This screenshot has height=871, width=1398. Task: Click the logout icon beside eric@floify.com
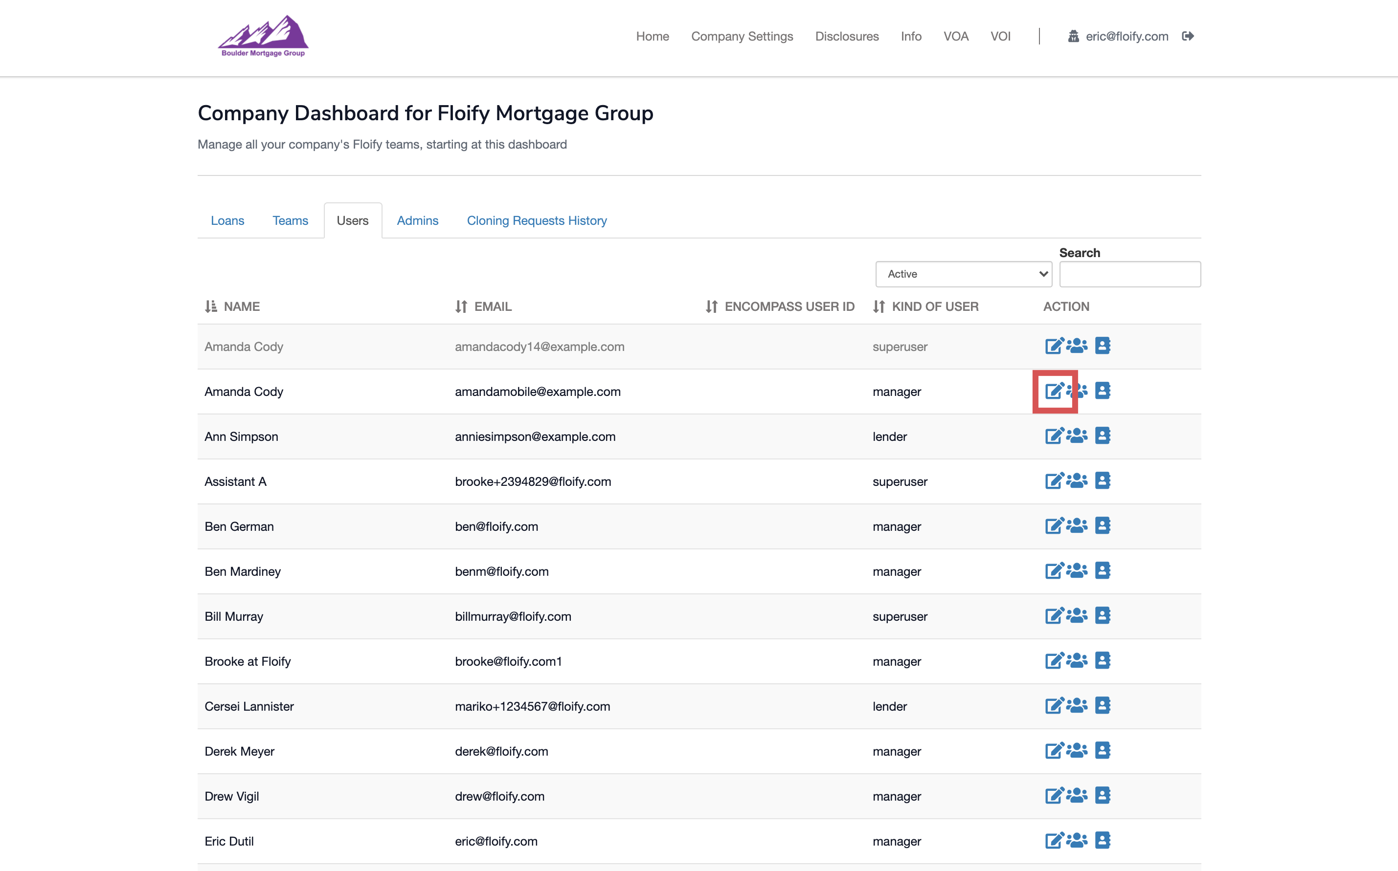[1188, 36]
